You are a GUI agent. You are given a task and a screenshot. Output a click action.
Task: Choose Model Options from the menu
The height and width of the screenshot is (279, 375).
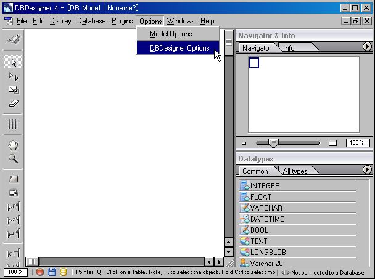[x=178, y=34]
